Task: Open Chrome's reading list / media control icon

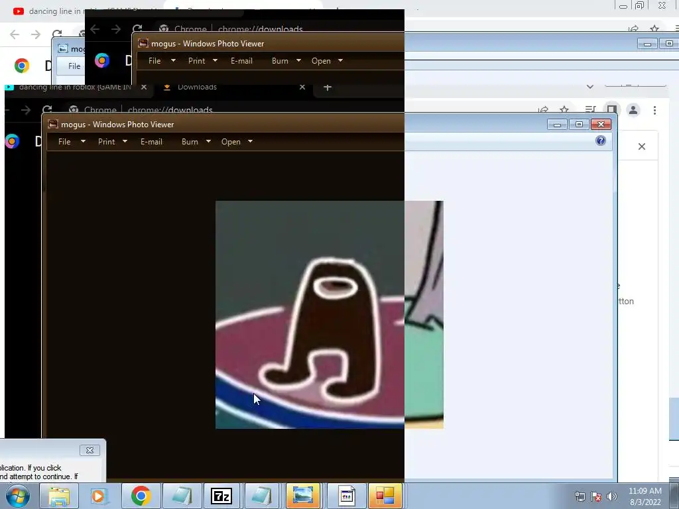Action: point(590,110)
